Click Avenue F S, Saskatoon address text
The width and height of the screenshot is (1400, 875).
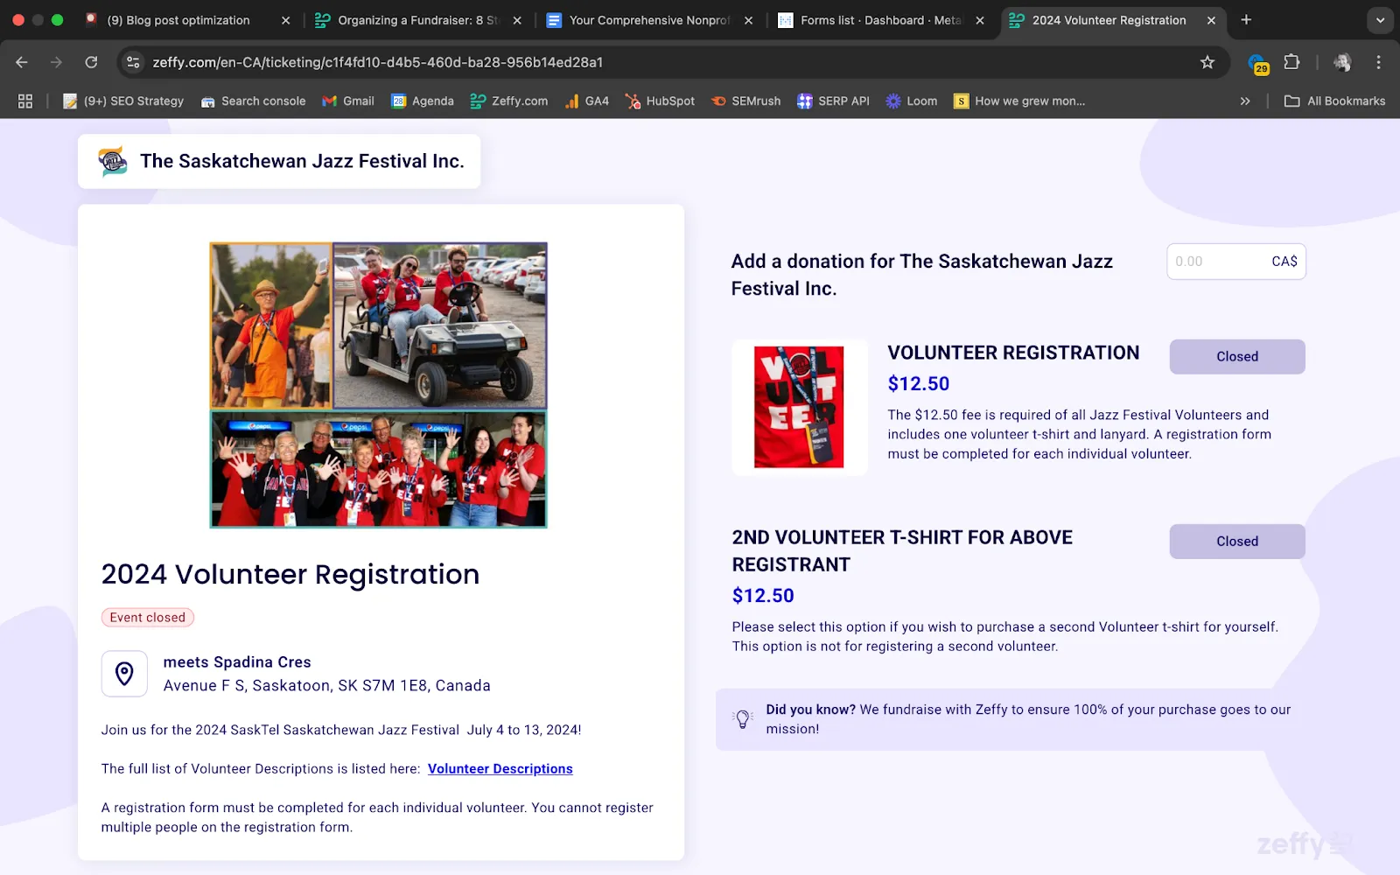(x=327, y=686)
